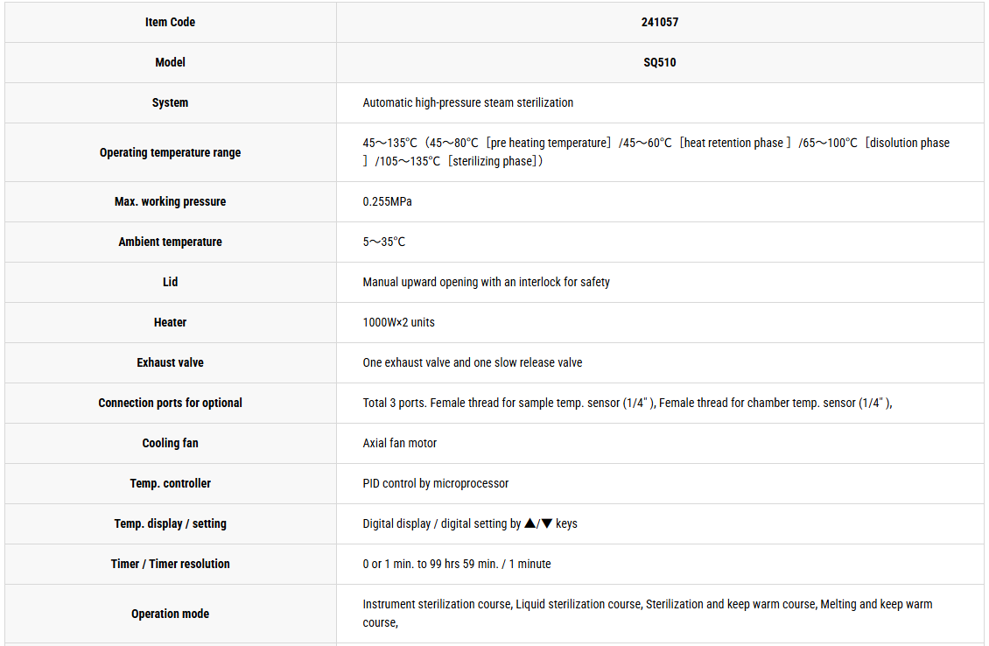Select the Operating temperature range label

click(x=170, y=152)
